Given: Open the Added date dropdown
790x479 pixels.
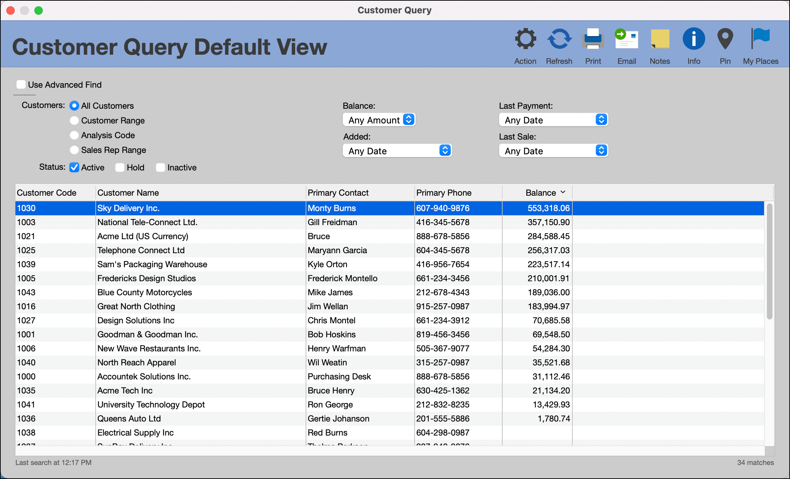Looking at the screenshot, I should [x=397, y=151].
